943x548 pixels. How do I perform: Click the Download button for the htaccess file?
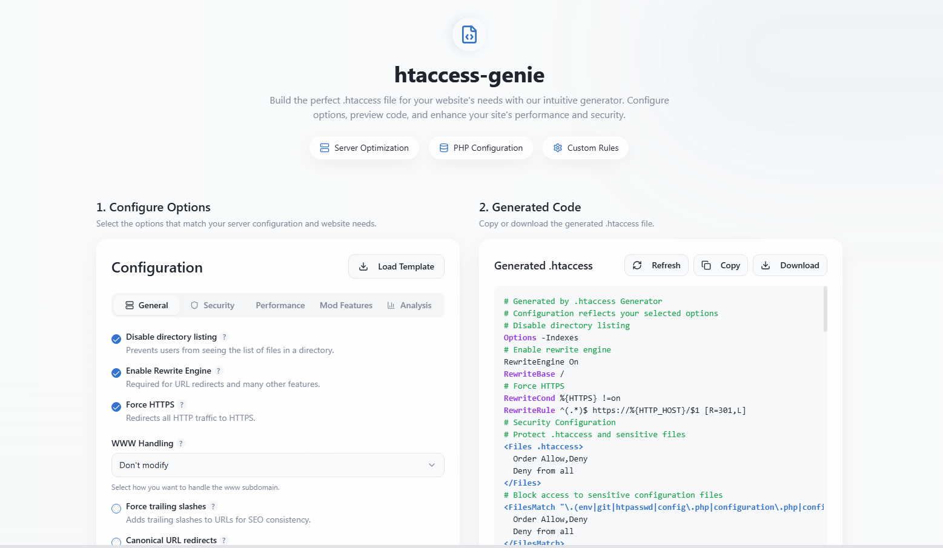coord(790,265)
